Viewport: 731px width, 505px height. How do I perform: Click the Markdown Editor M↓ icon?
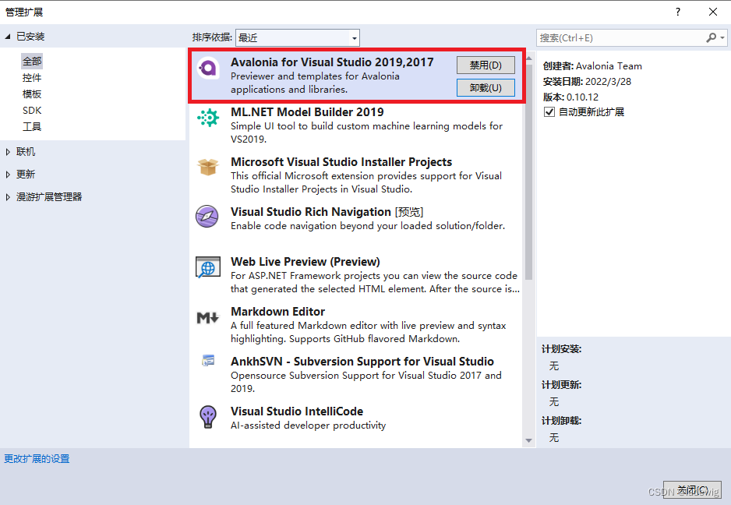207,318
